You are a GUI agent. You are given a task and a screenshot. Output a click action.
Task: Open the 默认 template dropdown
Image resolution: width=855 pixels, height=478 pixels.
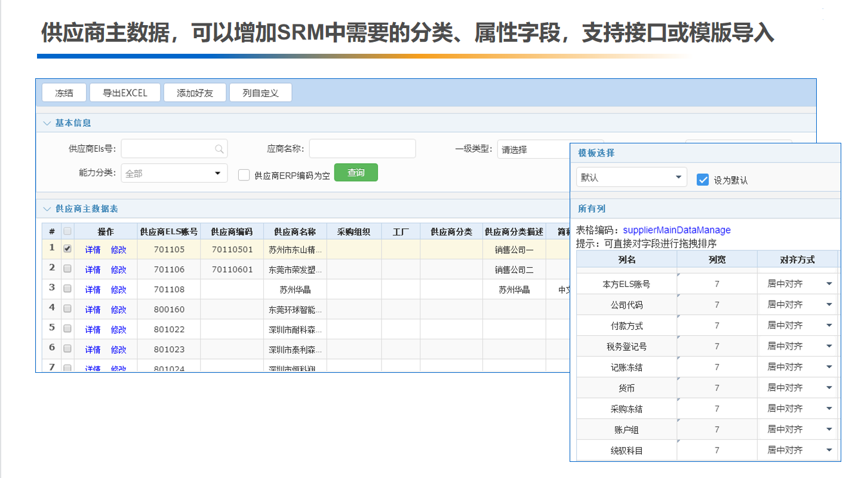click(x=631, y=177)
